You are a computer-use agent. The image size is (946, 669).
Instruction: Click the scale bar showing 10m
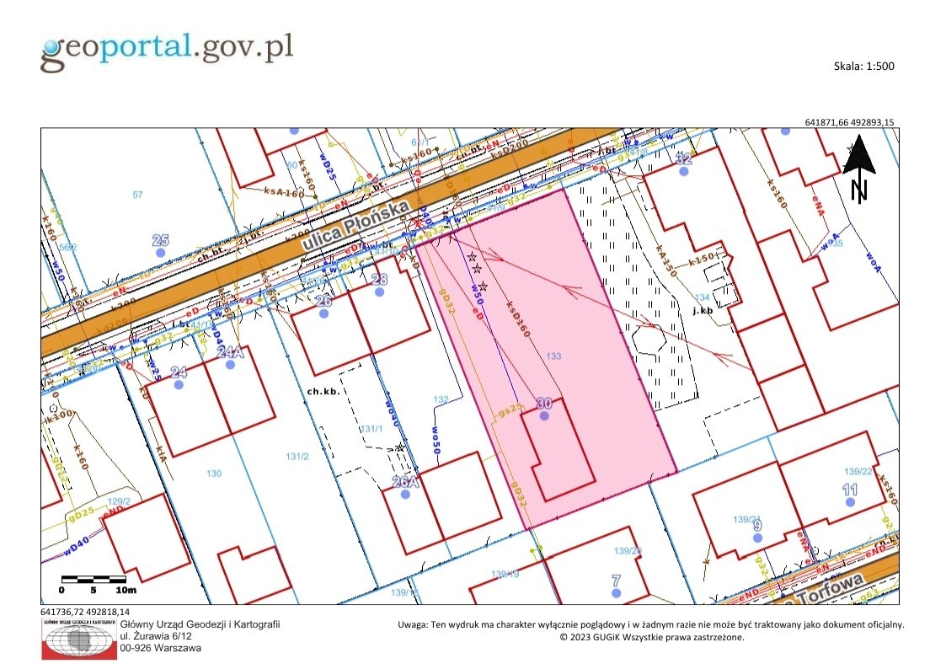[x=99, y=584]
